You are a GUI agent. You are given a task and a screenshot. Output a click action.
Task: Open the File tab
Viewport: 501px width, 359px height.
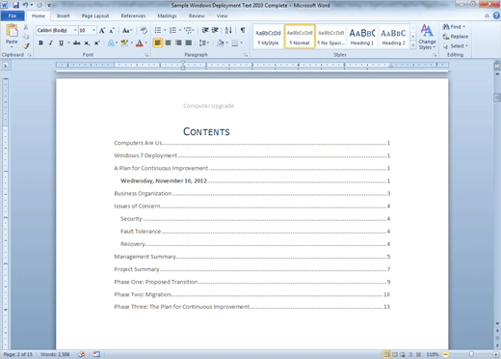coord(13,15)
